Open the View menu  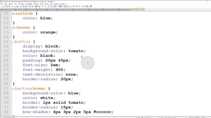[15, 4]
